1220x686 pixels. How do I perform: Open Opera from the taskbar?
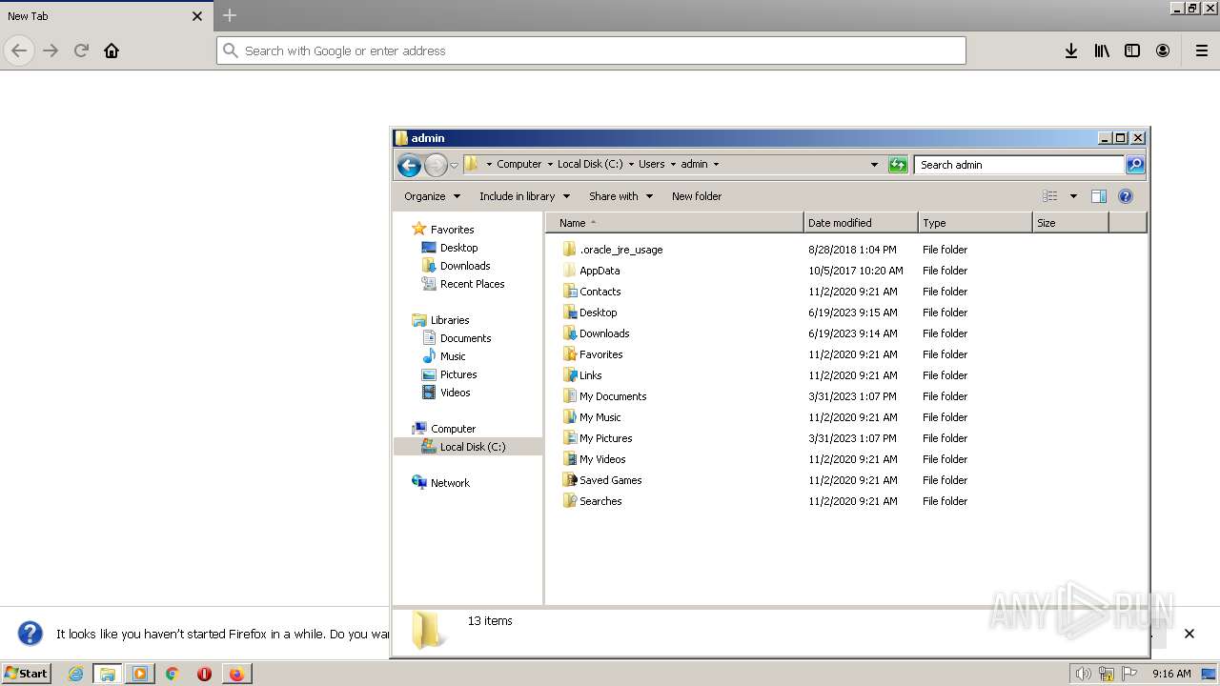[x=204, y=674]
